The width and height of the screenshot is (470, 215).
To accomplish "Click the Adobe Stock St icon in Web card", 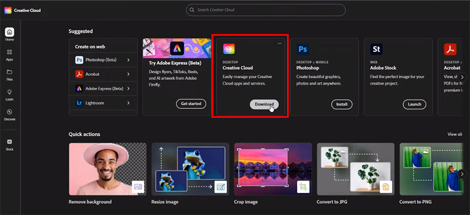I will tap(376, 49).
